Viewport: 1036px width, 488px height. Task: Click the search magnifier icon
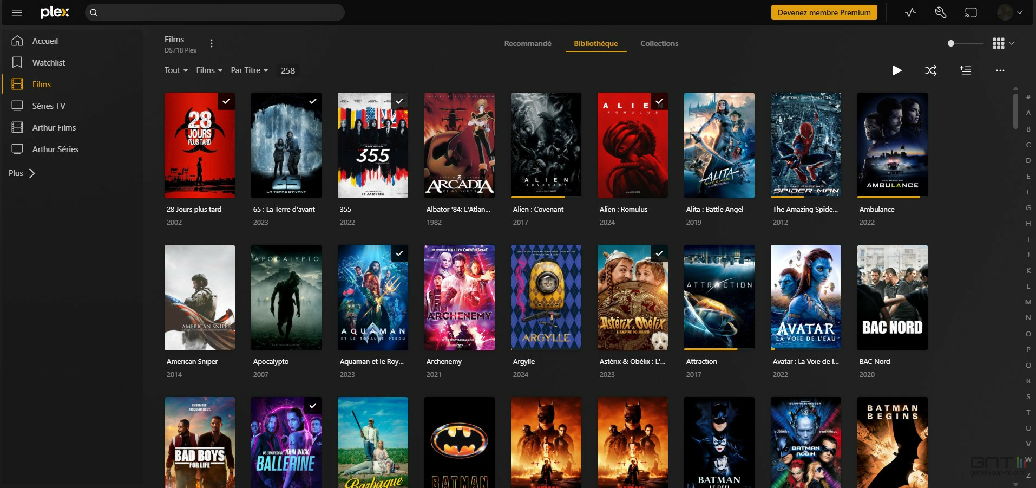94,12
